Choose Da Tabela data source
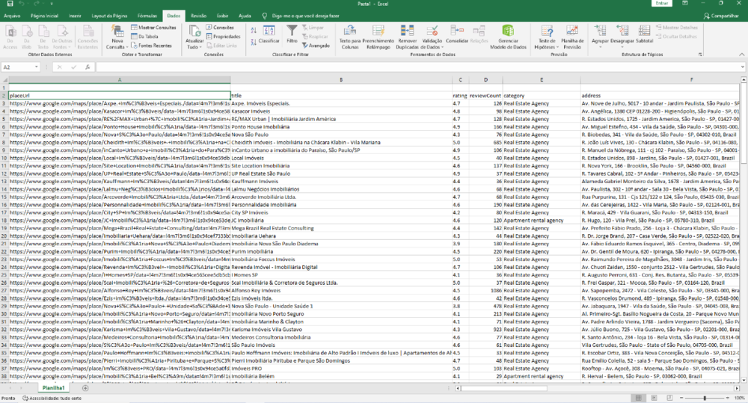 (145, 37)
